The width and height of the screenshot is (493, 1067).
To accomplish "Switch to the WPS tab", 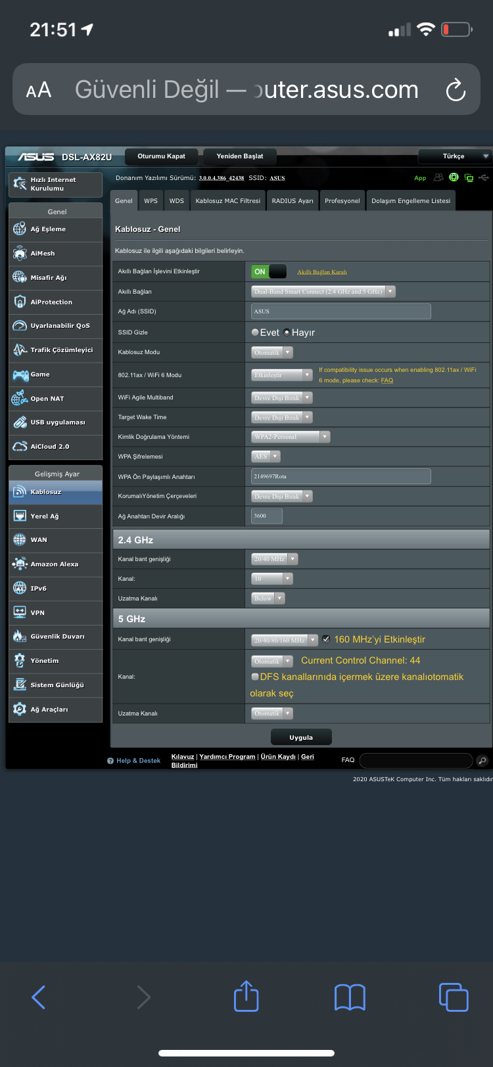I will coord(151,200).
